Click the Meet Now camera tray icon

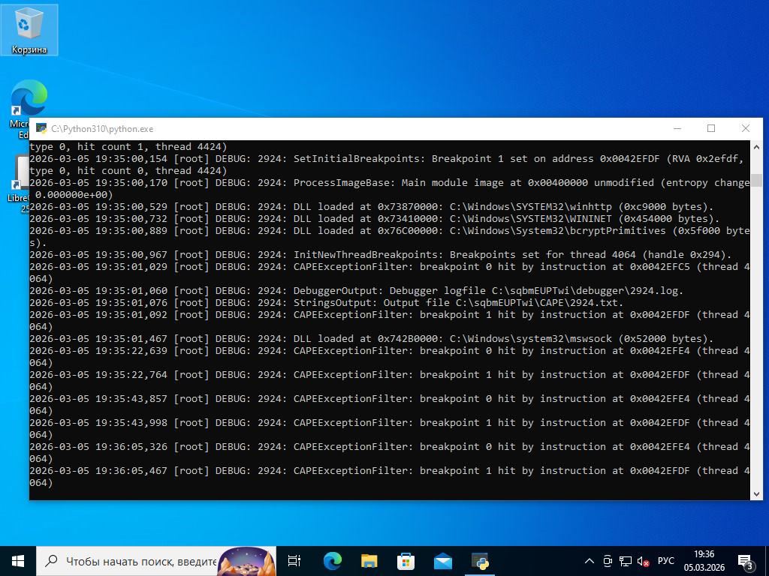tap(608, 560)
